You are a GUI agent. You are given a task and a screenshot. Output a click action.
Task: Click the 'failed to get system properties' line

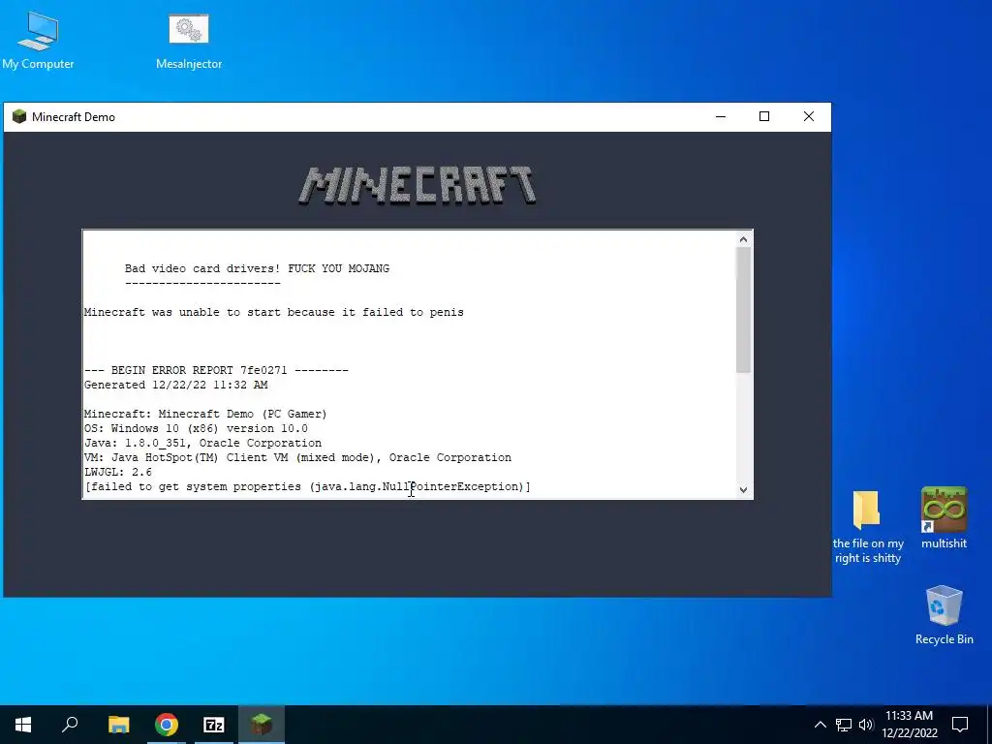pyautogui.click(x=307, y=486)
